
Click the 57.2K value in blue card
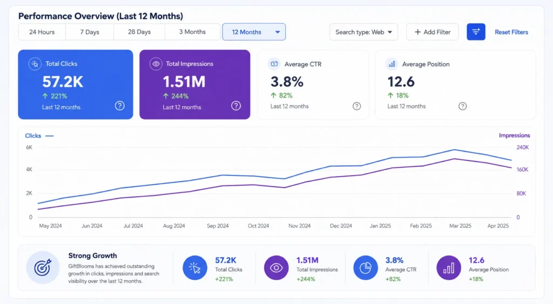(x=63, y=82)
